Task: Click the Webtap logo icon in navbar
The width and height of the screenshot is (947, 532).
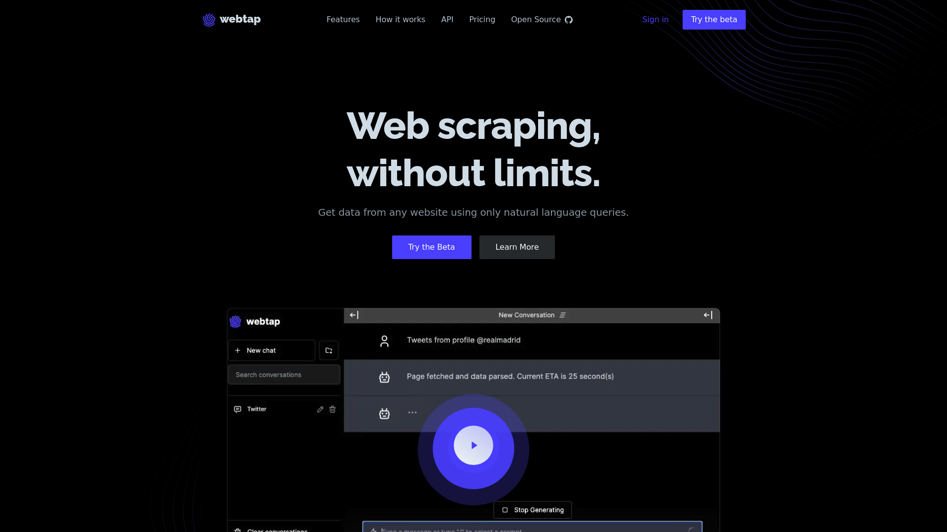Action: click(x=209, y=20)
